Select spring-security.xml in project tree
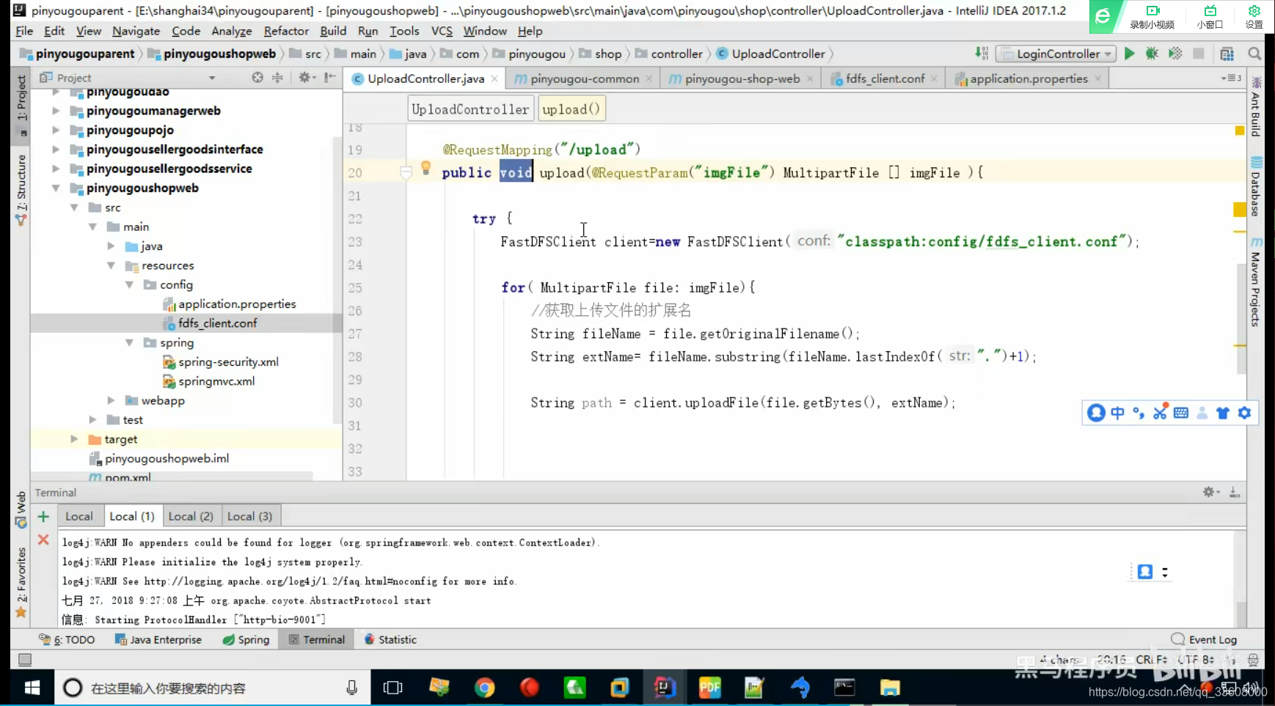This screenshot has width=1275, height=706. pyautogui.click(x=228, y=362)
